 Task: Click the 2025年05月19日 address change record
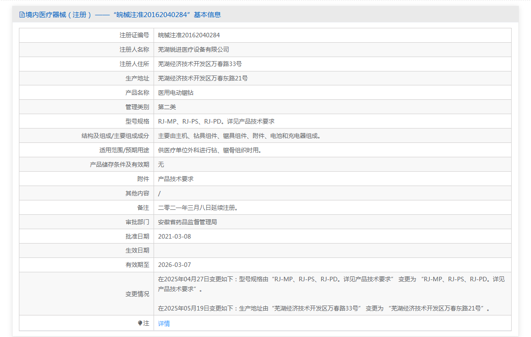[323, 308]
